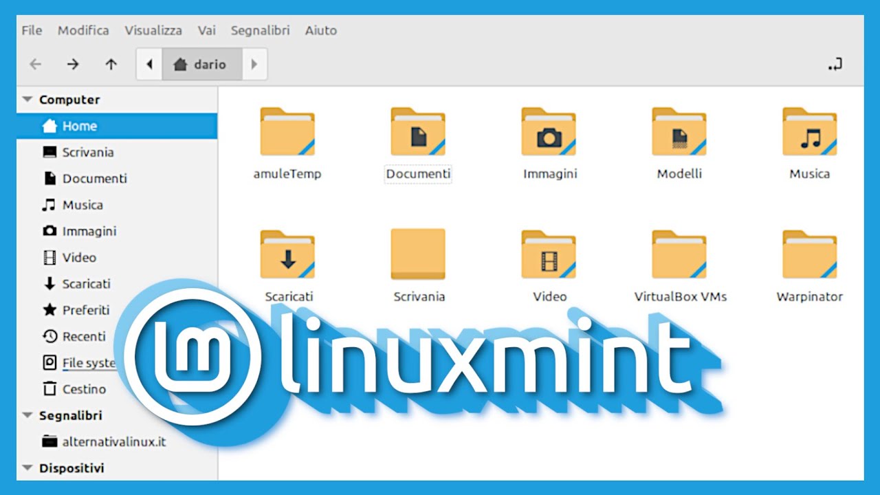Open the Segnalibri menu
This screenshot has width=880, height=495.
pos(261,30)
